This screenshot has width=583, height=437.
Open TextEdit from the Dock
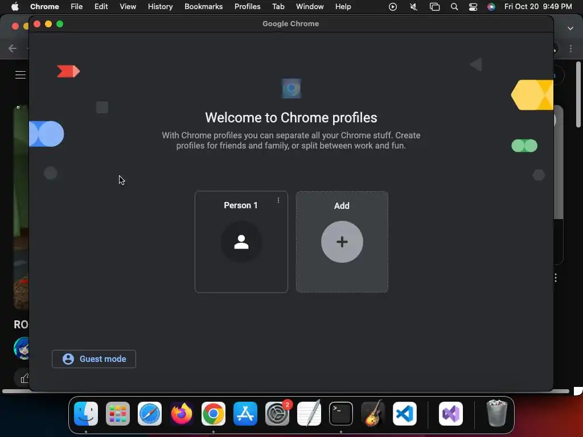(309, 414)
